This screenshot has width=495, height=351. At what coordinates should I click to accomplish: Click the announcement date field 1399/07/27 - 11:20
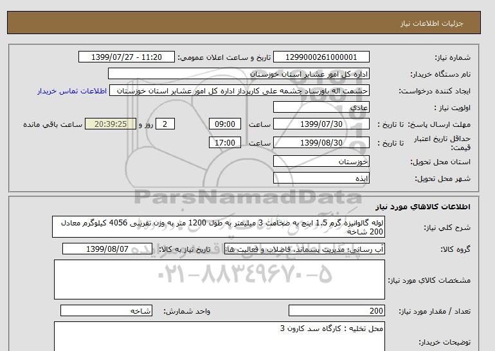[126, 57]
